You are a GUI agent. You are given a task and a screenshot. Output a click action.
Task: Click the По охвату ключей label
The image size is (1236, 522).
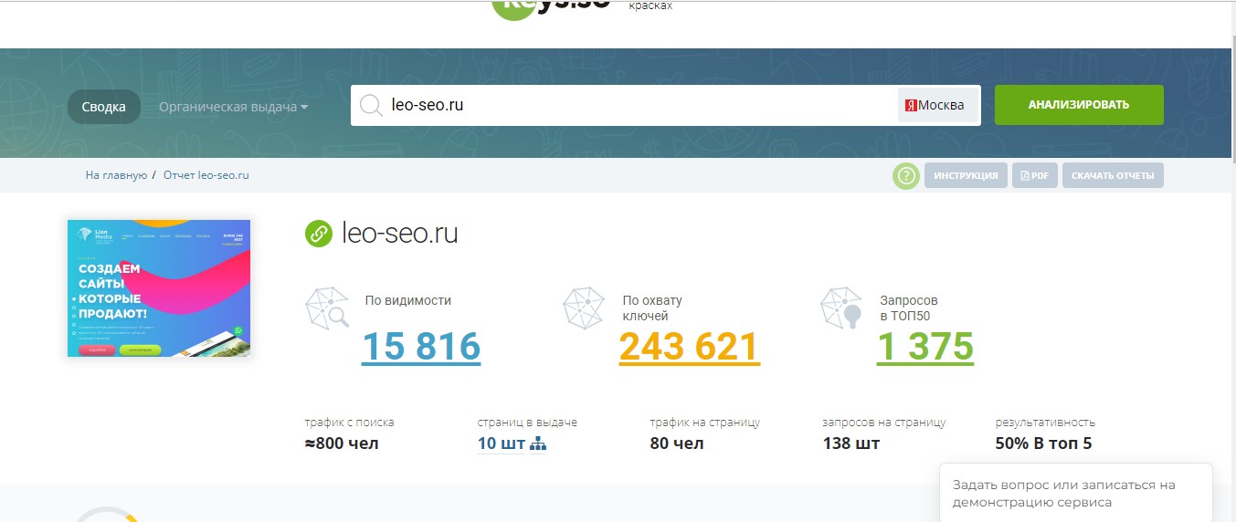pyautogui.click(x=652, y=308)
